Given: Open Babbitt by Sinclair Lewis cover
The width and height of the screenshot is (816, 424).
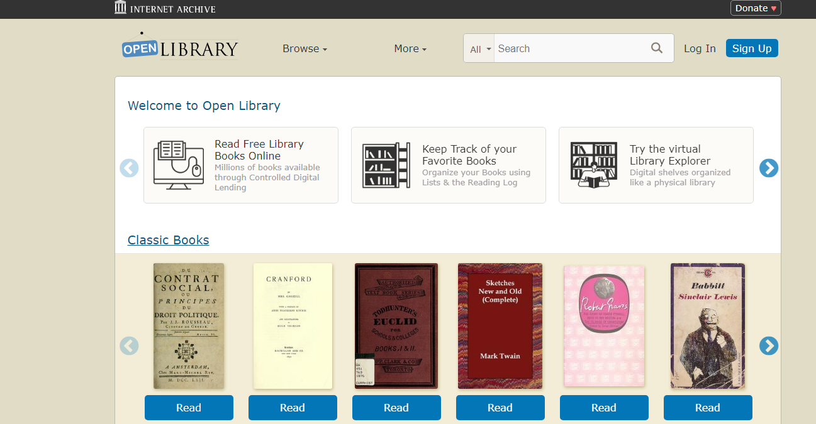Looking at the screenshot, I should [708, 326].
